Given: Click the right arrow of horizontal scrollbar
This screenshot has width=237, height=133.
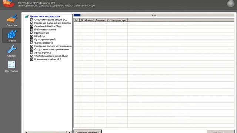Looking at the screenshot, I should pos(69,132).
